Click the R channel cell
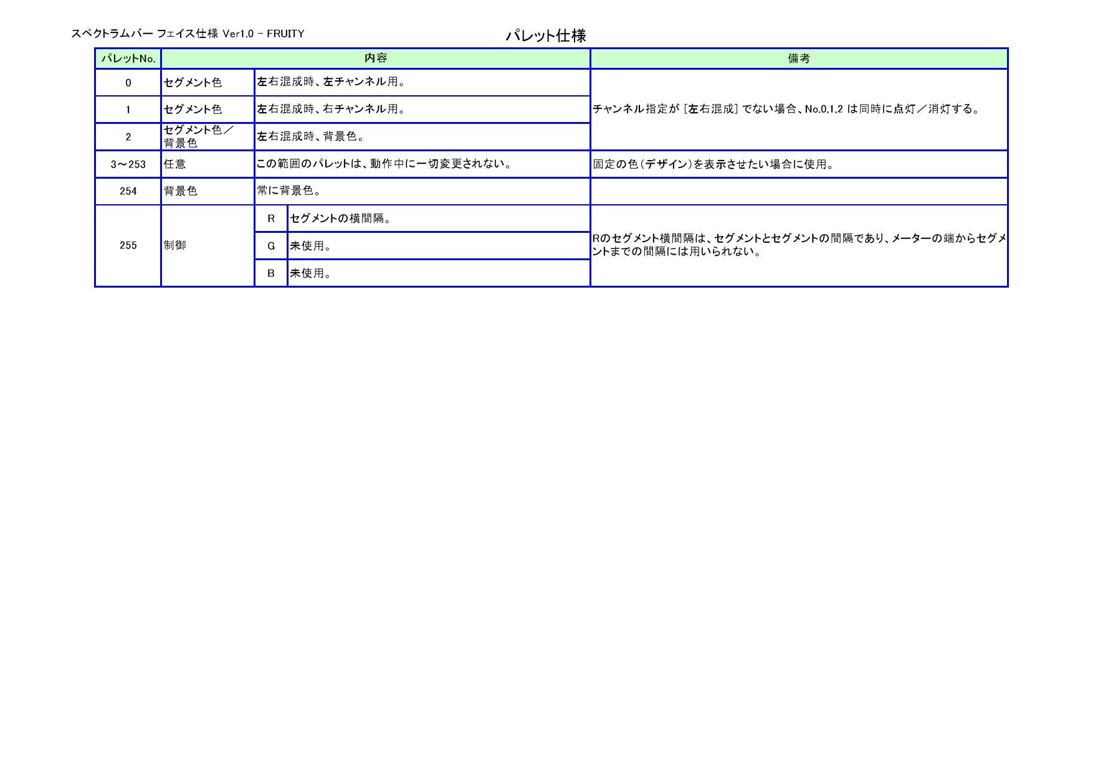This screenshot has width=1093, height=772. click(271, 219)
